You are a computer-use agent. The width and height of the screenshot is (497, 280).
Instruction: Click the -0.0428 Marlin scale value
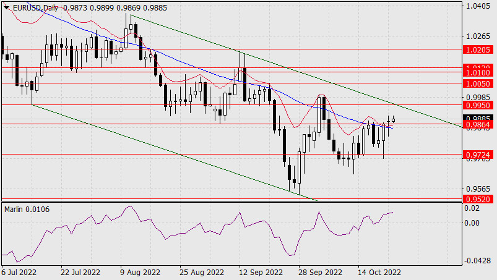point(477,261)
